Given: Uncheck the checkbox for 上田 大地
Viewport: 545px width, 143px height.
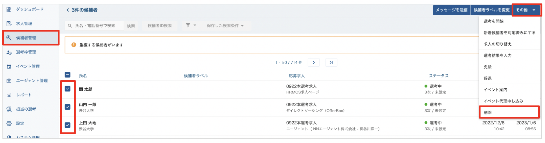Looking at the screenshot, I should 68,125.
